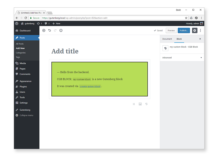Open Gutenberg in the admin menu
Screen dimensions: 218x158
(27, 110)
